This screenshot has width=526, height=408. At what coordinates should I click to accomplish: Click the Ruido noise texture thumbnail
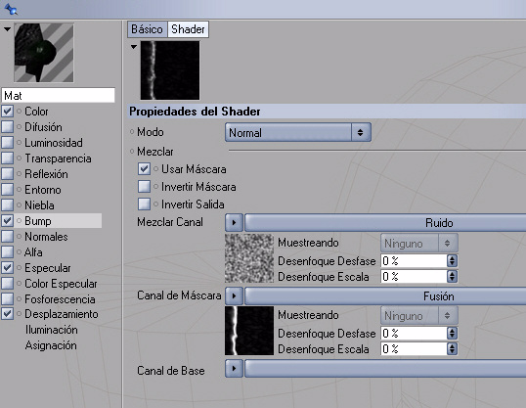tap(249, 258)
